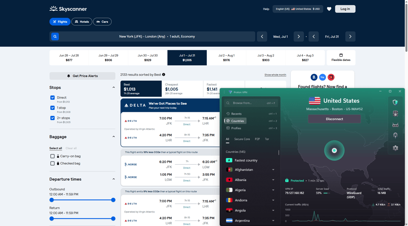Click Outbound slider left handle
Viewport: 408px width, 226px height.
click(x=51, y=200)
